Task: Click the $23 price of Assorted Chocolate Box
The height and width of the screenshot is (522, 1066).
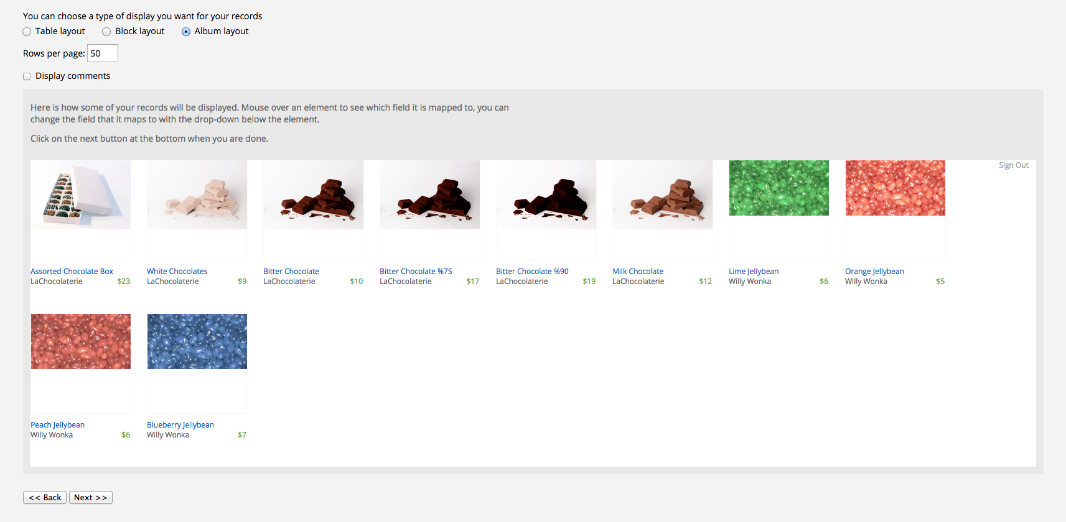Action: (124, 282)
